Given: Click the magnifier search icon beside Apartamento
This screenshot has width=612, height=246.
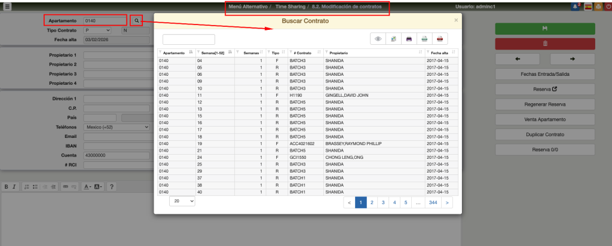Looking at the screenshot, I should pos(137,20).
